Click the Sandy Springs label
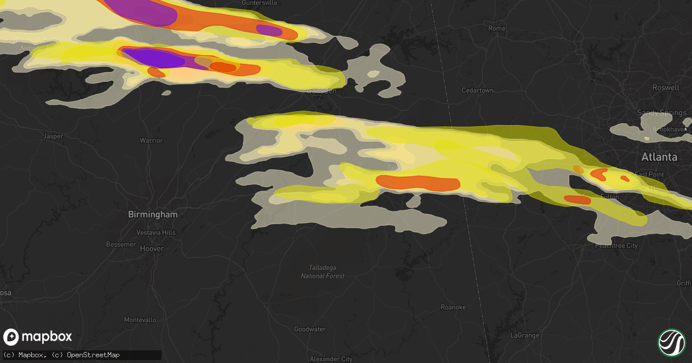Viewport: 692px width, 363px height. coord(662,112)
